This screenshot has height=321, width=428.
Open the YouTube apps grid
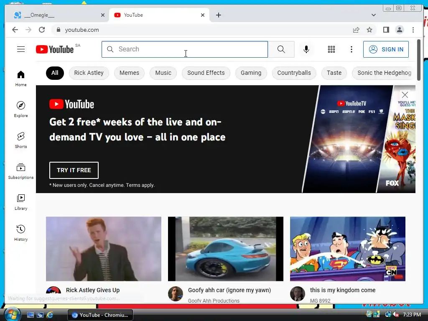(331, 49)
